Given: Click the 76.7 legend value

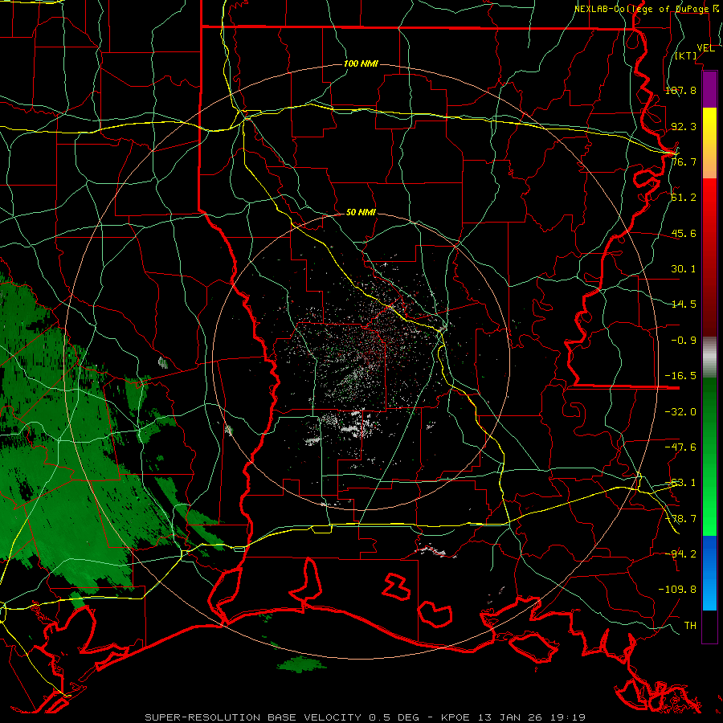Looking at the screenshot, I should (x=684, y=161).
